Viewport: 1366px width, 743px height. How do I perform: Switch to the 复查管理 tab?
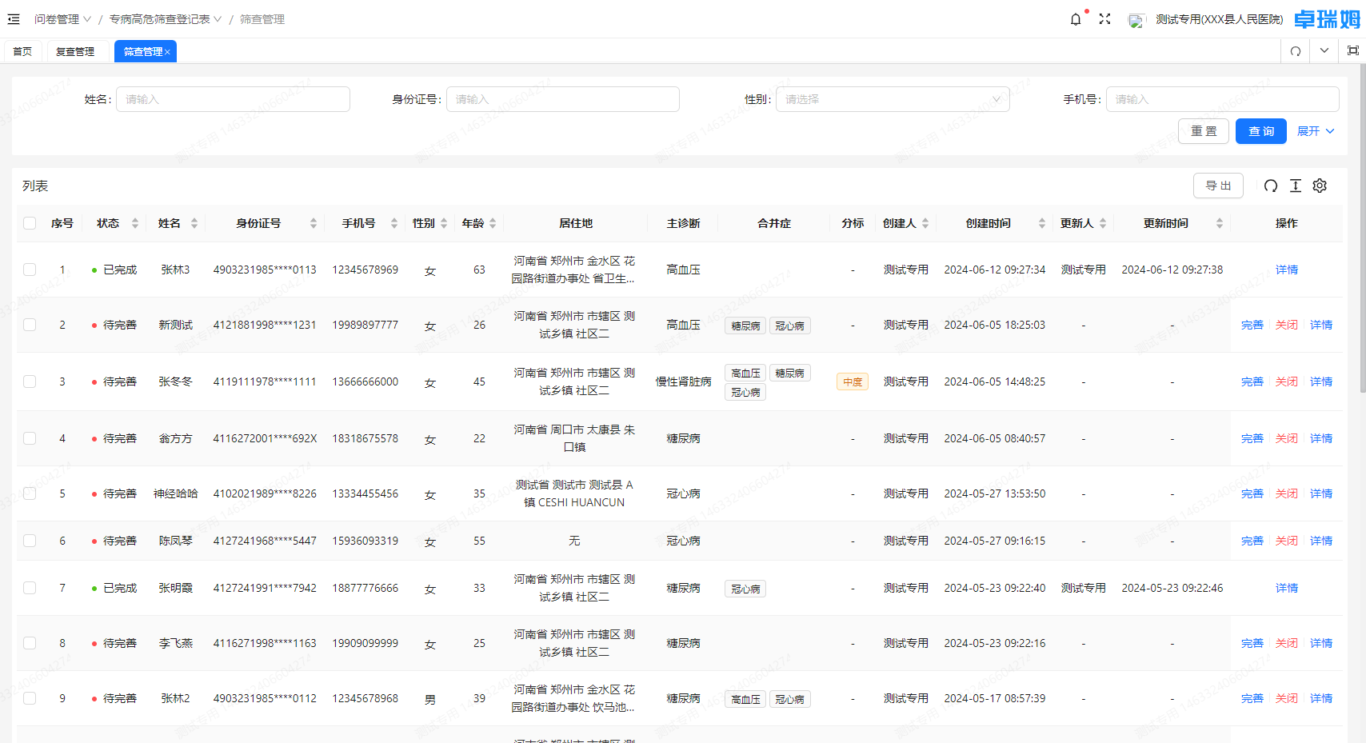[x=75, y=51]
